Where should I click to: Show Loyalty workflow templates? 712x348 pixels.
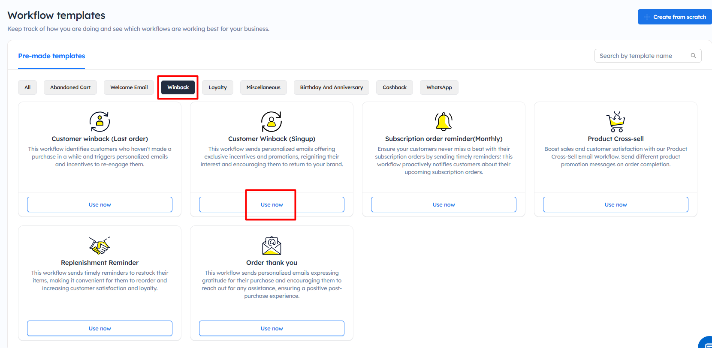(x=217, y=87)
